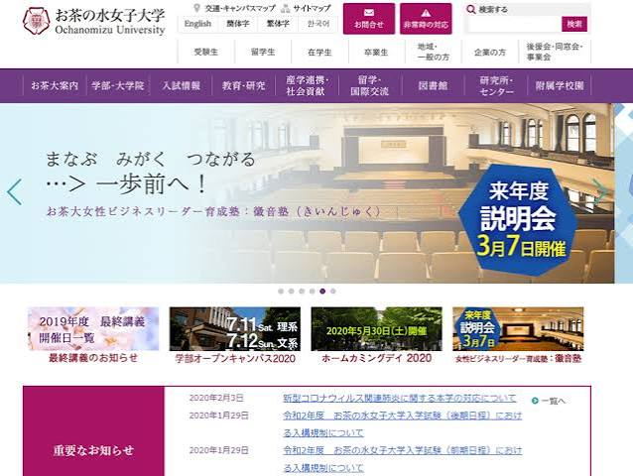Click ホームカミングデイ 2020 caption link
The height and width of the screenshot is (476, 633).
[x=377, y=358]
